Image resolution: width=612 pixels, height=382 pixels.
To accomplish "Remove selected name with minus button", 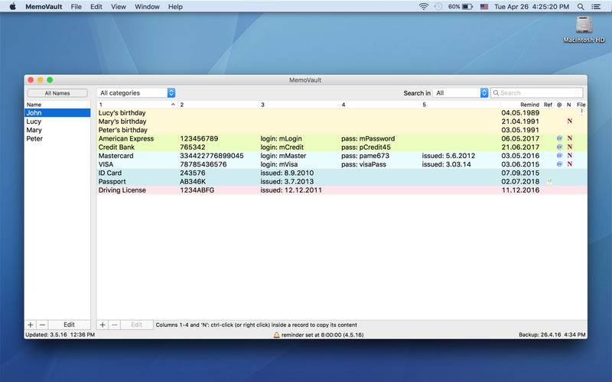I will pyautogui.click(x=42, y=325).
